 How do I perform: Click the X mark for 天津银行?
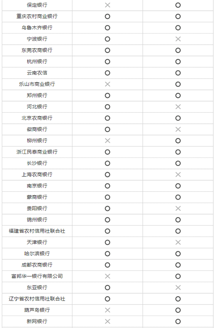point(178,242)
